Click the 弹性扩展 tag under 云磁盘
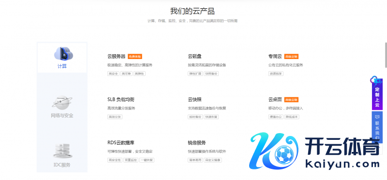387x180 pixels. (x=195, y=74)
